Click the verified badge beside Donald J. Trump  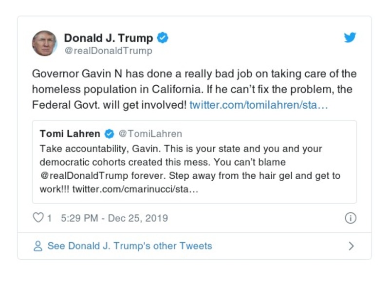tap(164, 38)
